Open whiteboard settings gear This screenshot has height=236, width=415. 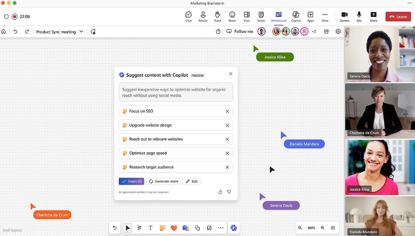(338, 32)
